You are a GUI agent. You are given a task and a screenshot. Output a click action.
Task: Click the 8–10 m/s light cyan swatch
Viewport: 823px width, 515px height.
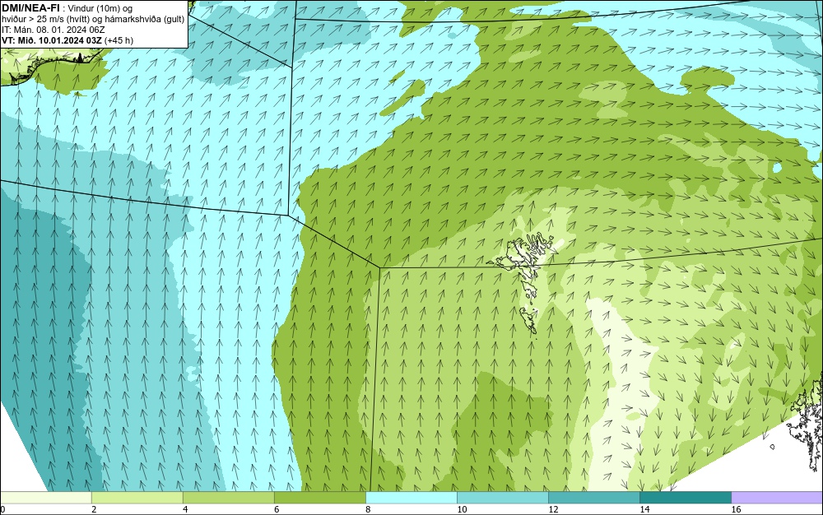411,497
